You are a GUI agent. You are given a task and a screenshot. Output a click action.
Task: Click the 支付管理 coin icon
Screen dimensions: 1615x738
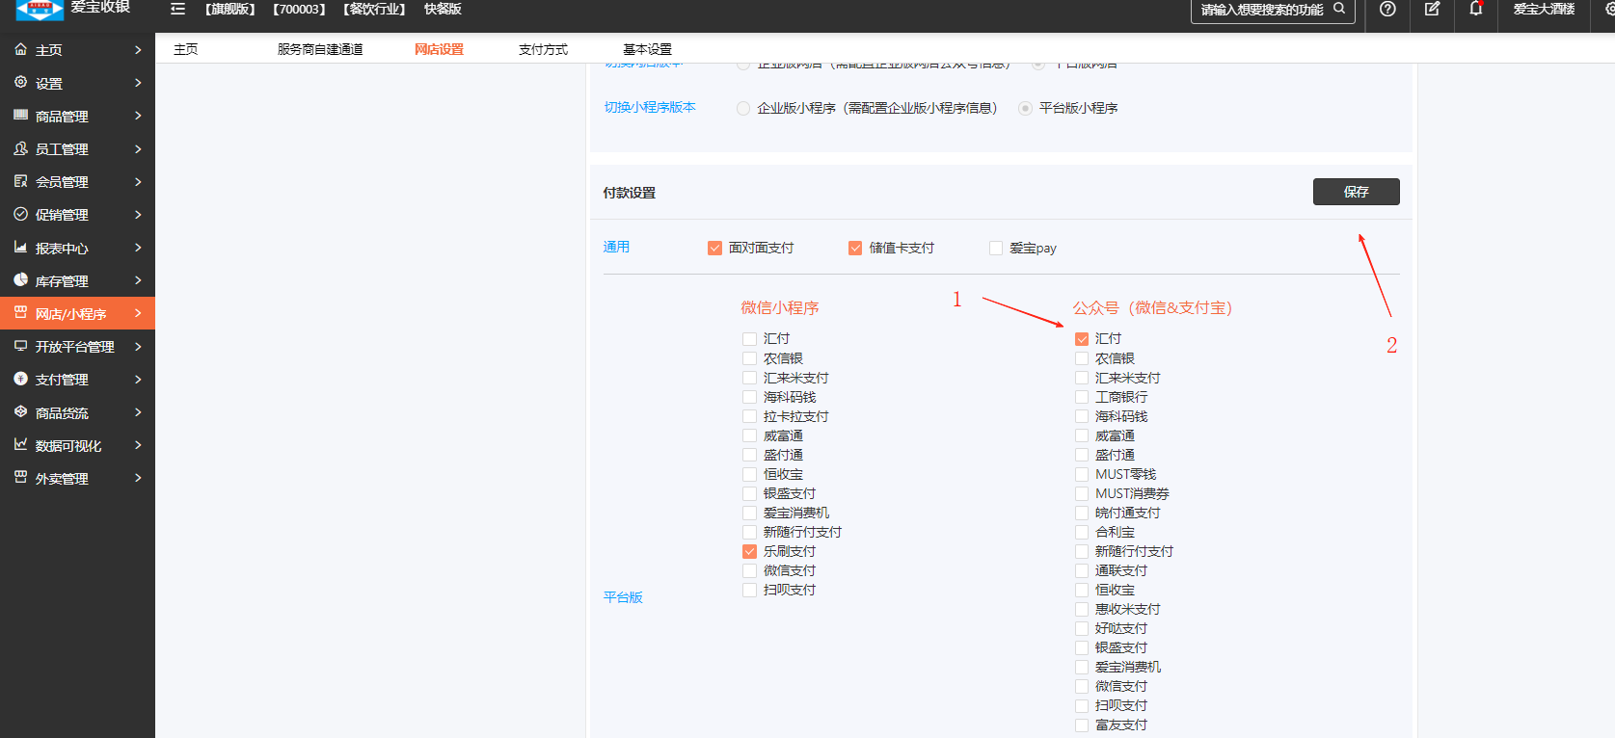[x=20, y=379]
